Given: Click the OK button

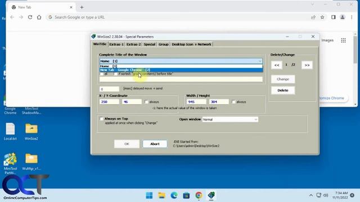Looking at the screenshot, I should tap(127, 144).
